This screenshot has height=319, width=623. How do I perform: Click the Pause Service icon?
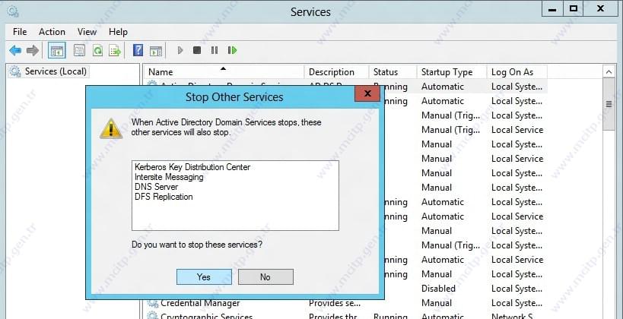(x=215, y=50)
